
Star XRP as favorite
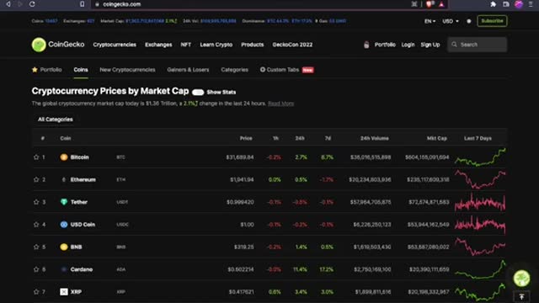[36, 292]
